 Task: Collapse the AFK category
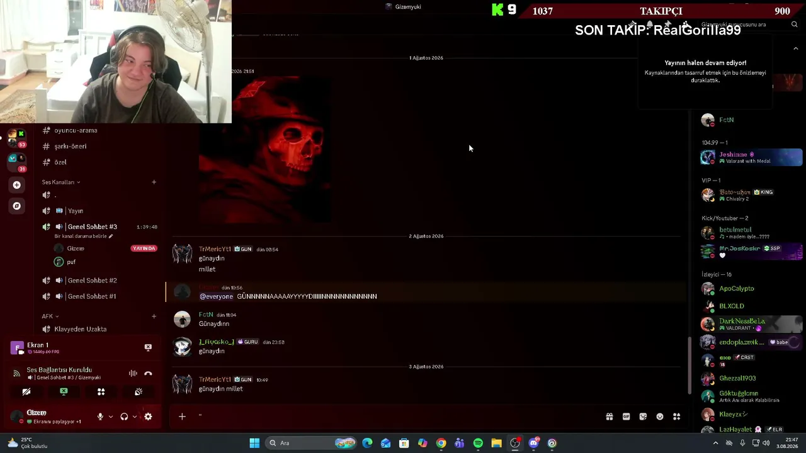50,316
